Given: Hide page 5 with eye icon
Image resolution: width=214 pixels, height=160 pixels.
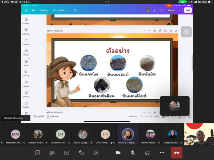Looking at the screenshot, I should [155, 113].
